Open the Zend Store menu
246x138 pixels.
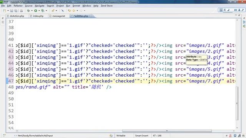(x=107, y=6)
